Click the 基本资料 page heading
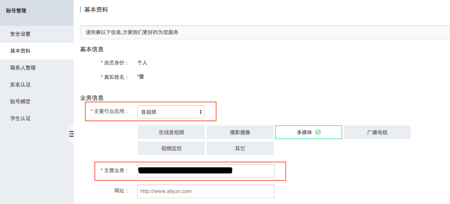450x204 pixels. (x=96, y=9)
